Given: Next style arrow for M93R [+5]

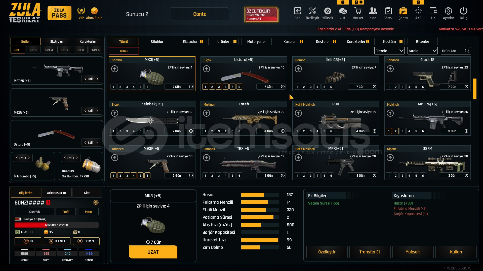Looking at the screenshot, I should pos(97,111).
